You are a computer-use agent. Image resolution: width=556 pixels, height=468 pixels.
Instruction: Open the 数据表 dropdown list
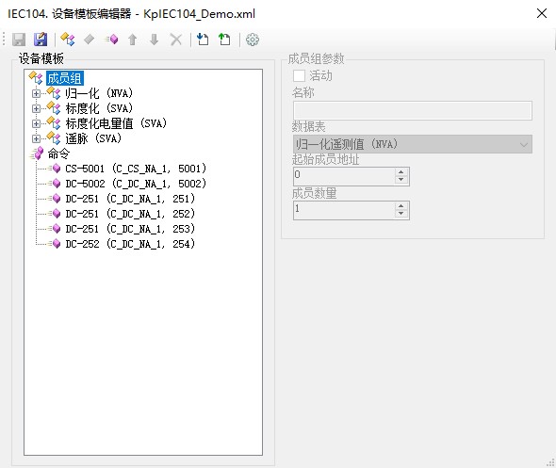pyautogui.click(x=413, y=144)
